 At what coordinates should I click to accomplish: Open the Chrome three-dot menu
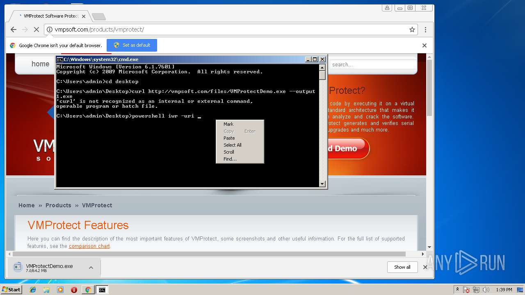coord(425,29)
